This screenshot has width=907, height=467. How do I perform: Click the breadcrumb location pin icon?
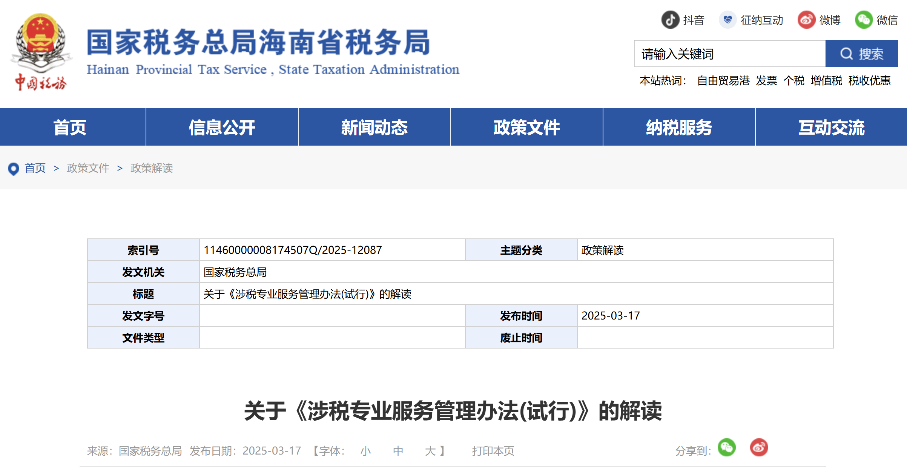(14, 169)
